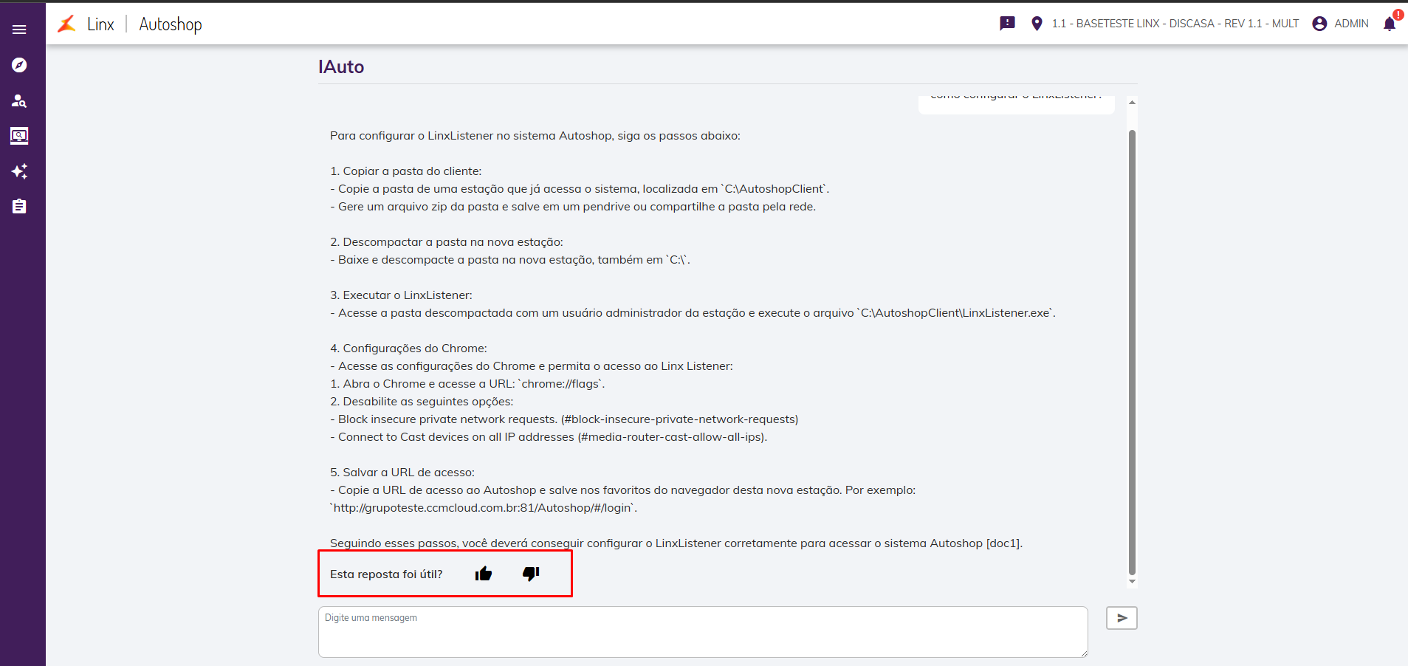
Task: Mark answer as not useful with thumbs down
Action: pos(531,574)
